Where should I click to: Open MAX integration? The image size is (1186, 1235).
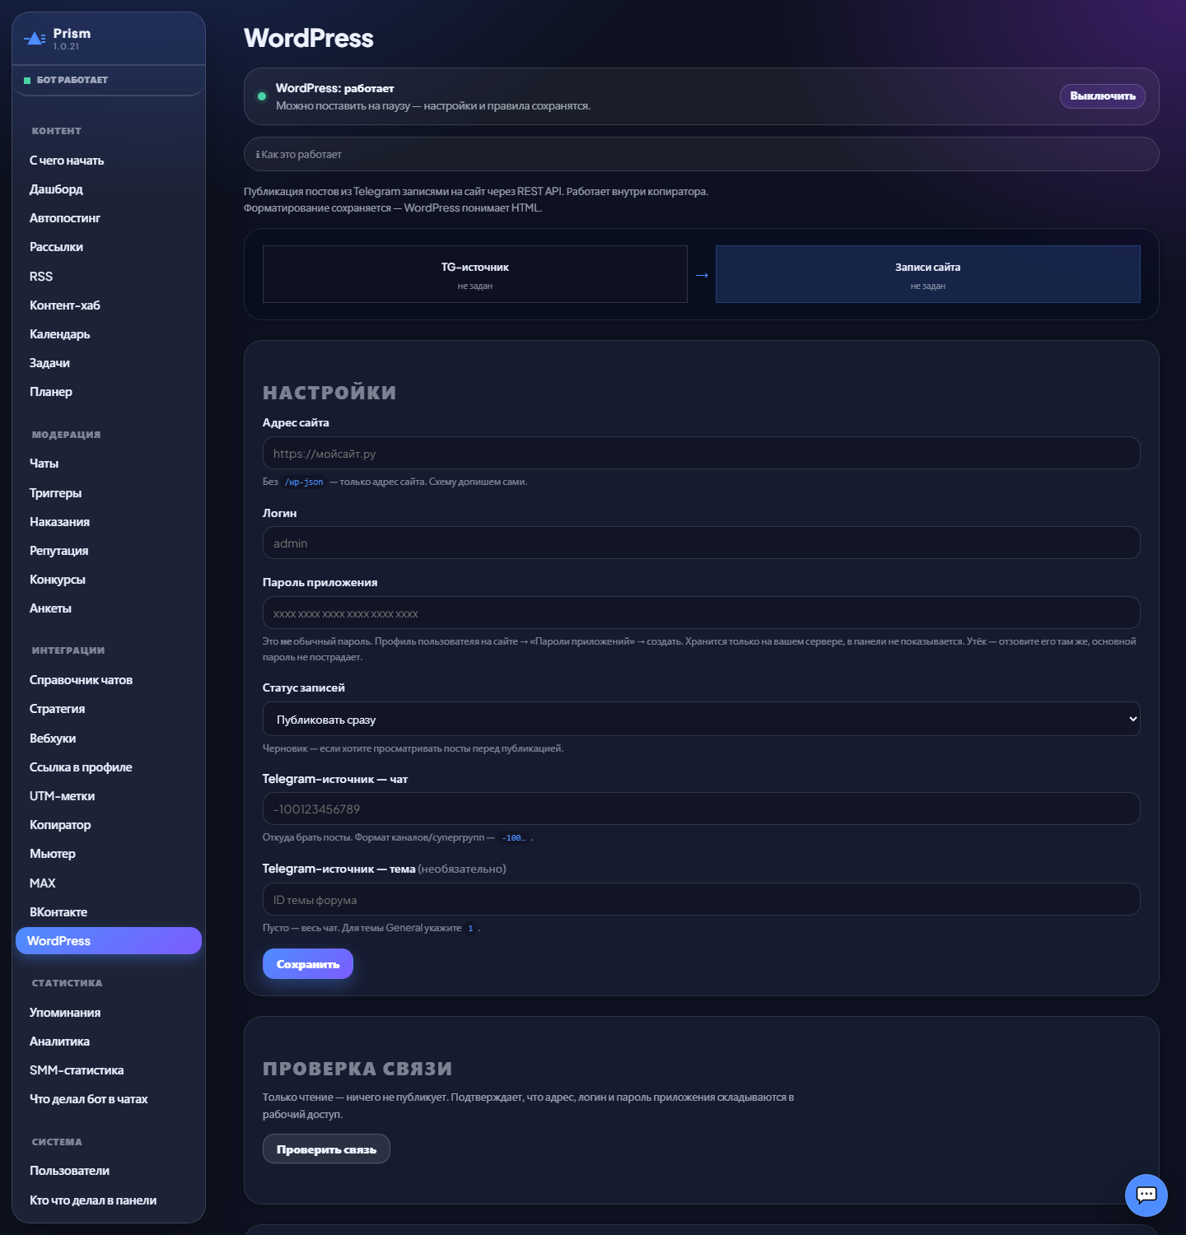pyautogui.click(x=43, y=883)
